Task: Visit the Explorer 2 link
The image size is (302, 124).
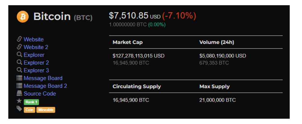Action: tap(36, 63)
